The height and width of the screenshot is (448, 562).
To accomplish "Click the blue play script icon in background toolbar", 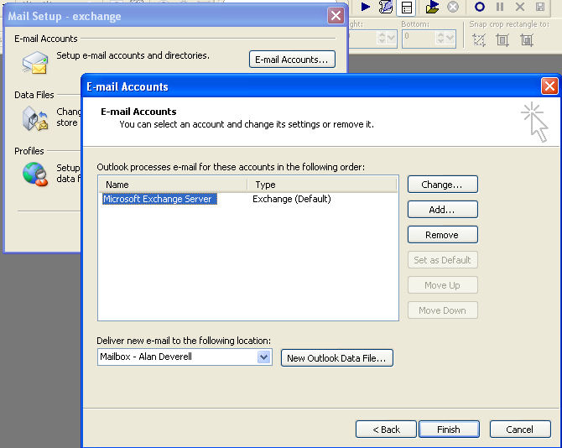I will pos(365,7).
